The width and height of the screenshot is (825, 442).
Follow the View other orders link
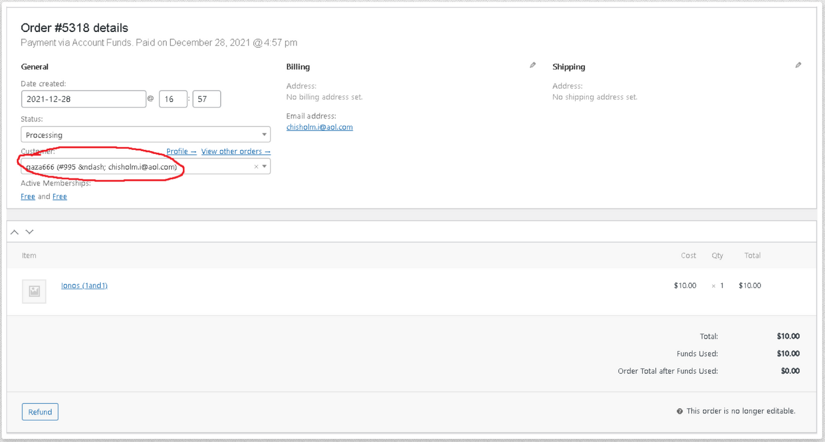point(235,151)
